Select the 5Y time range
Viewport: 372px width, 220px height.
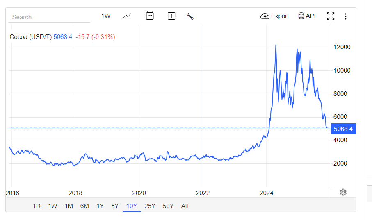115,206
